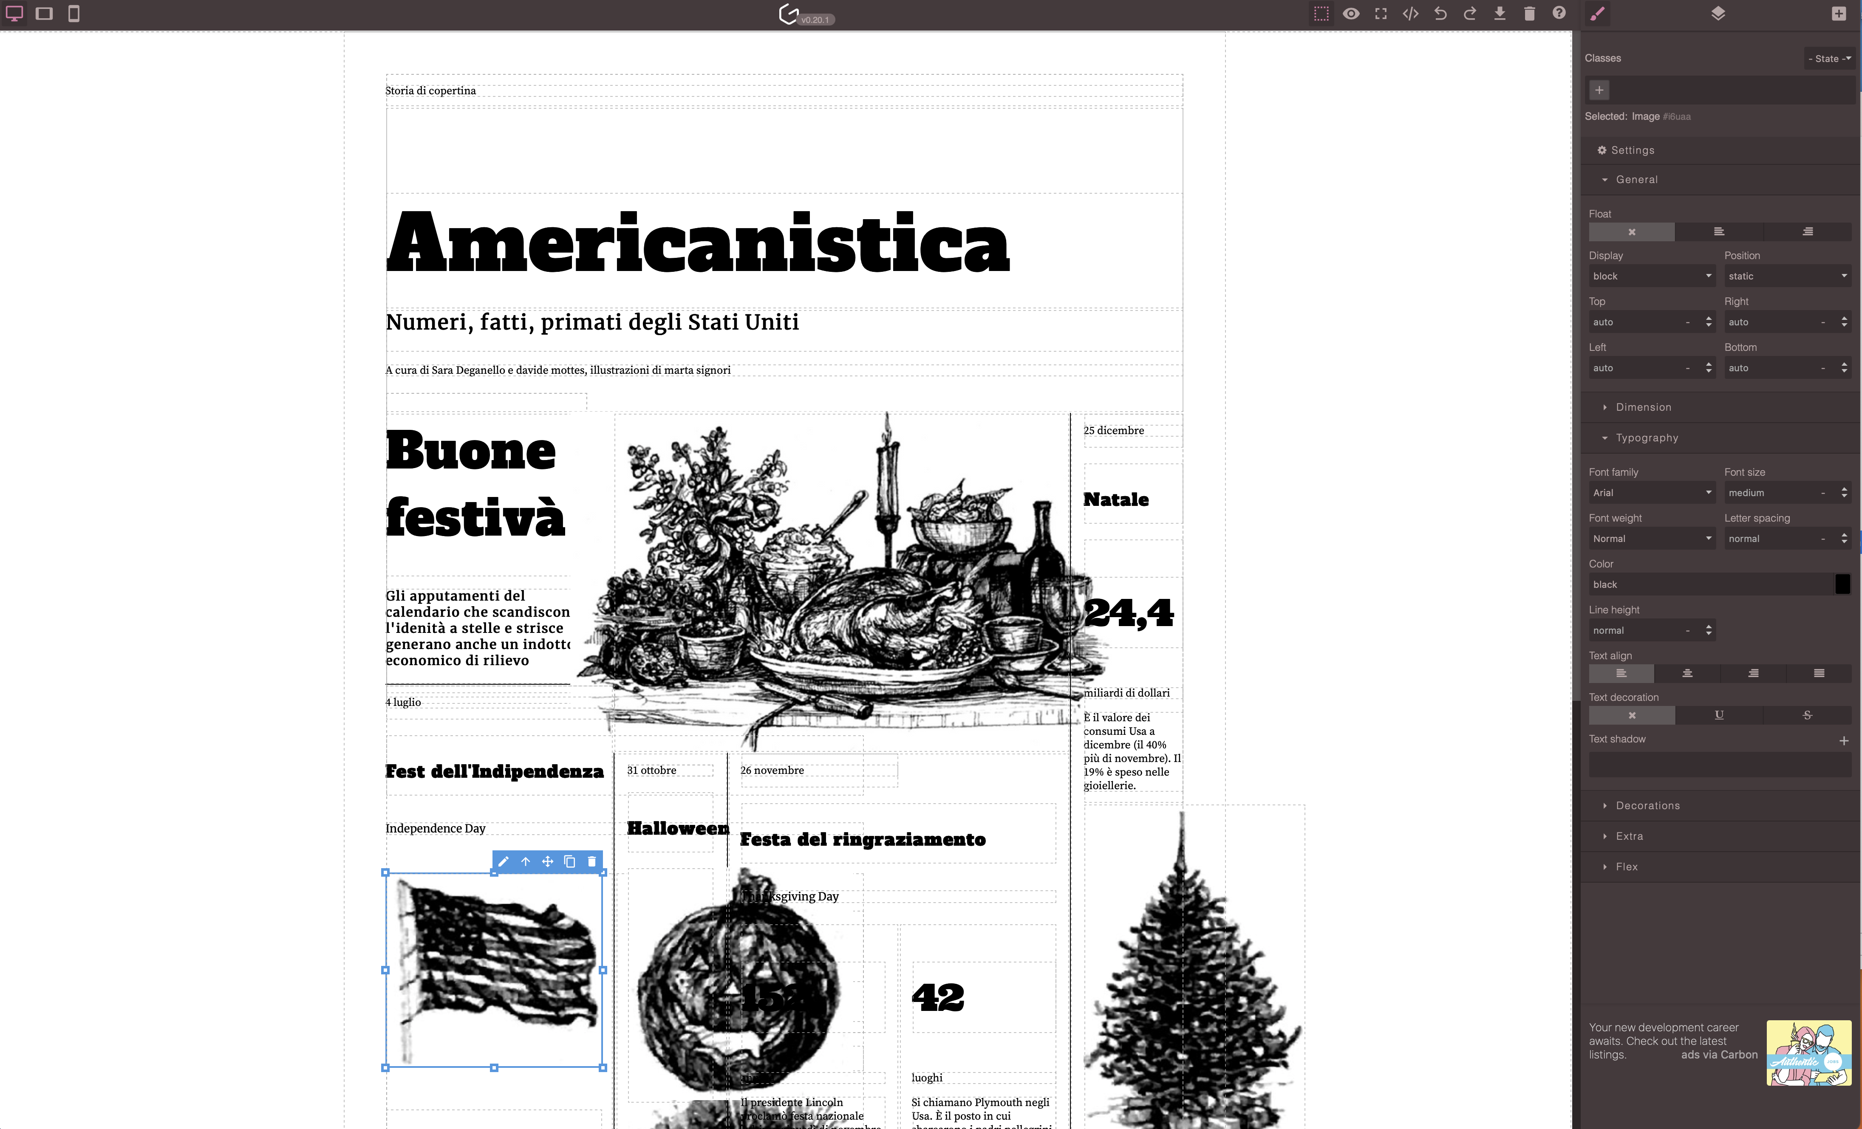Switch to mobile device view

coord(74,14)
